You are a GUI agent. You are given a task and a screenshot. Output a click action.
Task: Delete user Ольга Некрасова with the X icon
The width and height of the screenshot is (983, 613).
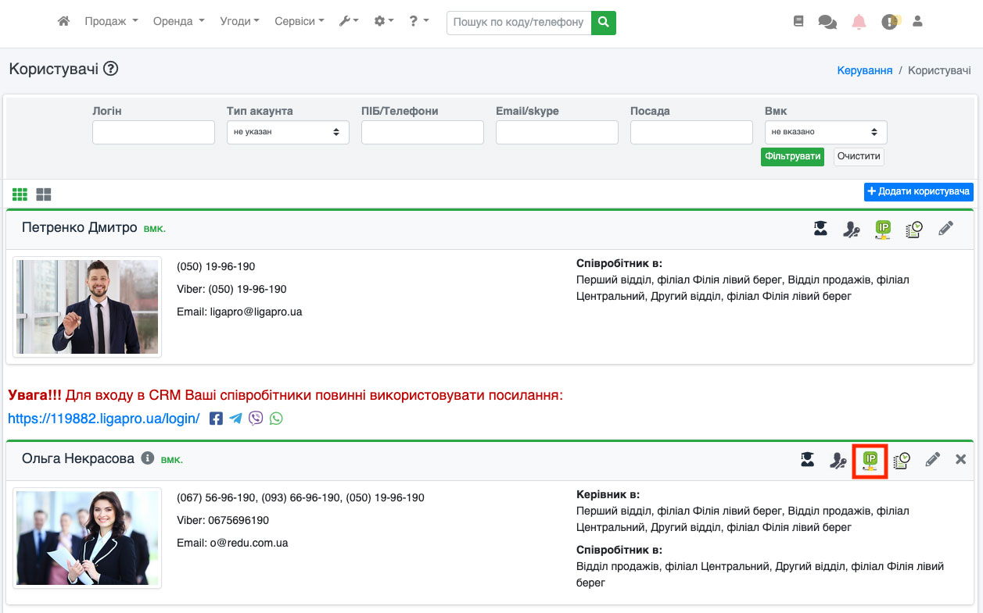point(961,460)
